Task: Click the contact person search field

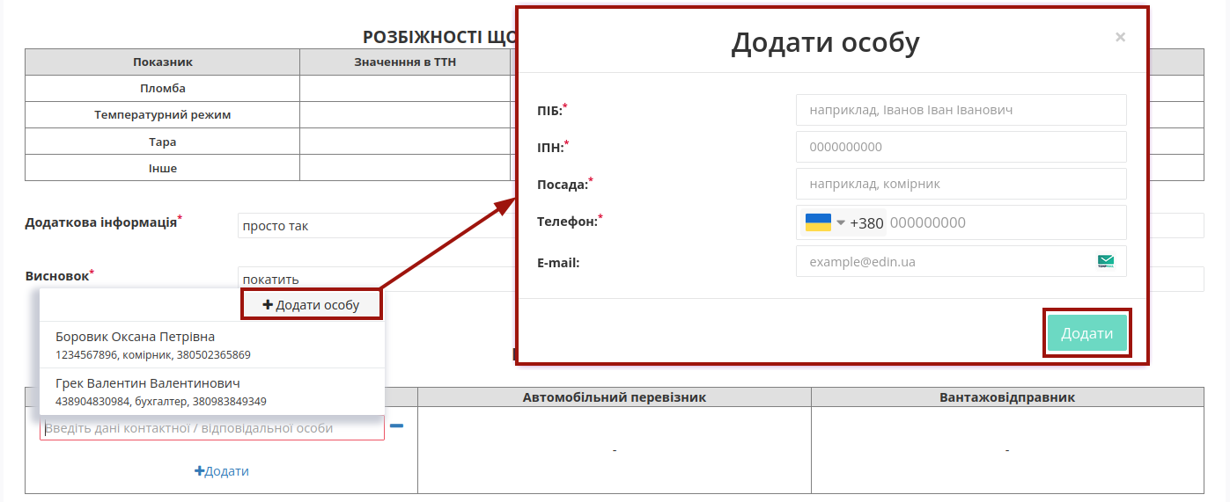Action: (212, 428)
